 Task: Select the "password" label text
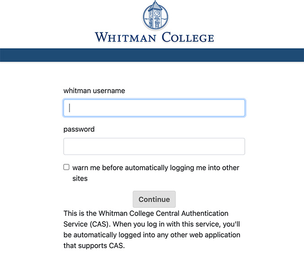[x=79, y=129]
